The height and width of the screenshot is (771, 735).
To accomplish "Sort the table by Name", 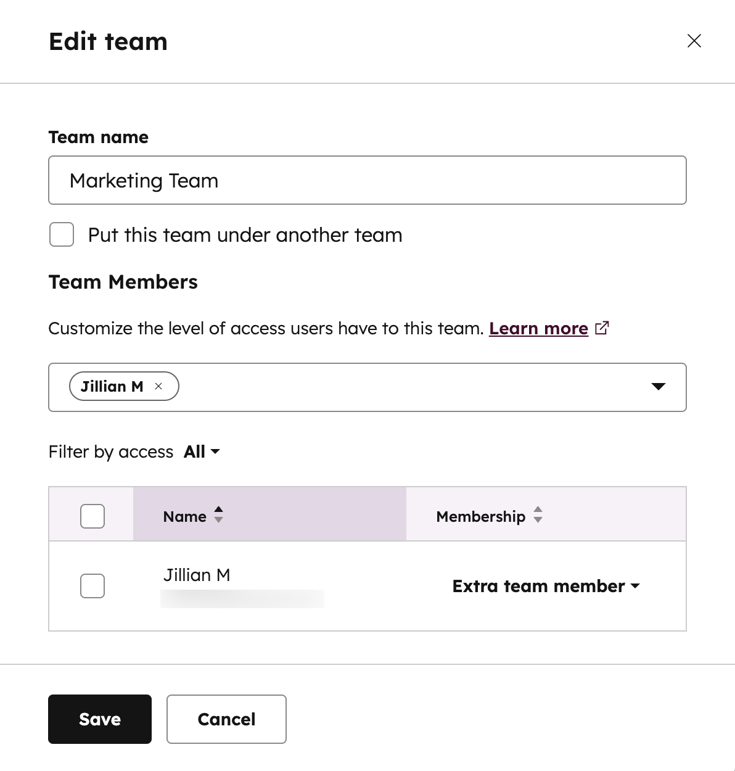I will 218,516.
